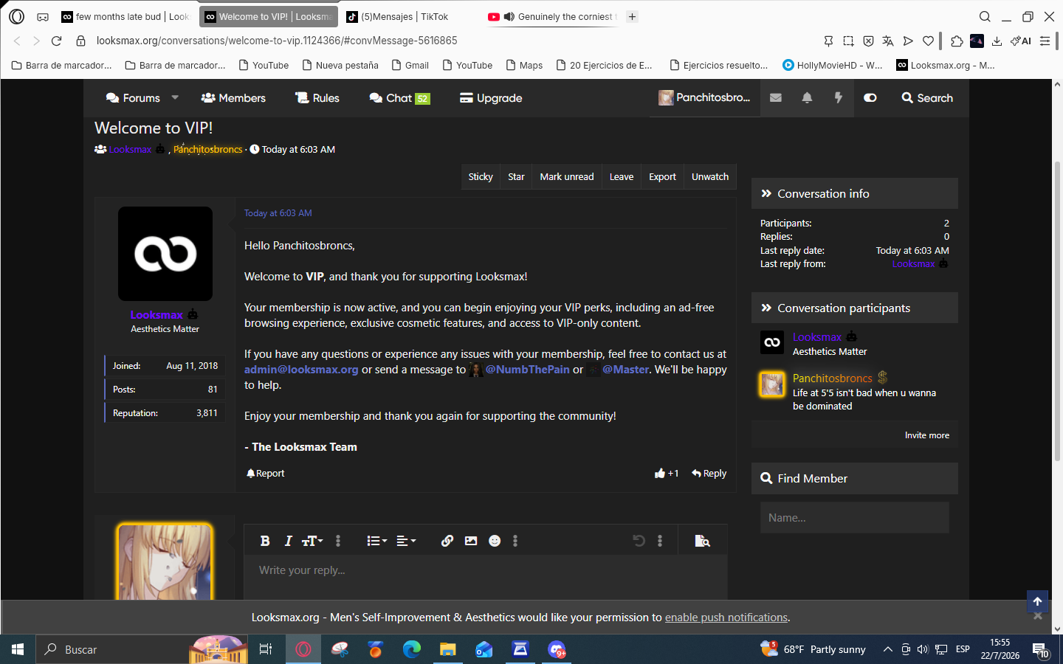Open the Looksmax avatar in message
Viewport: 1063px width, 664px height.
(165, 254)
